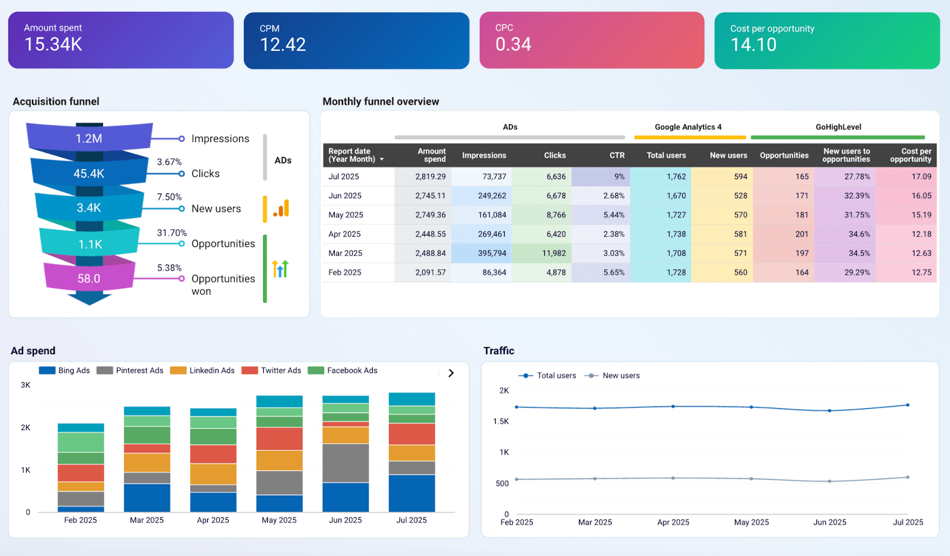Select the GoHighLevel column group header
Screen dimensions: 950x556
(x=838, y=127)
